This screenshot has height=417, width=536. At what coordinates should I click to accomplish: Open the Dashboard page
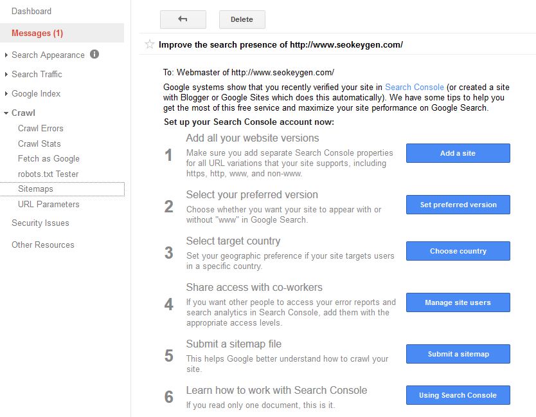31,12
